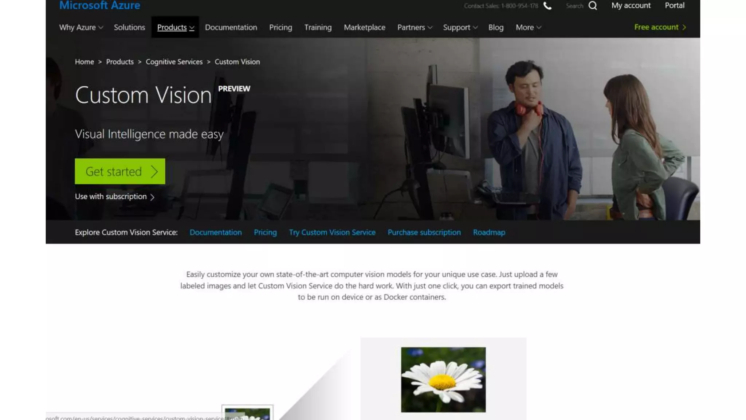Expand the More menu
This screenshot has height=420, width=746.
click(x=528, y=27)
